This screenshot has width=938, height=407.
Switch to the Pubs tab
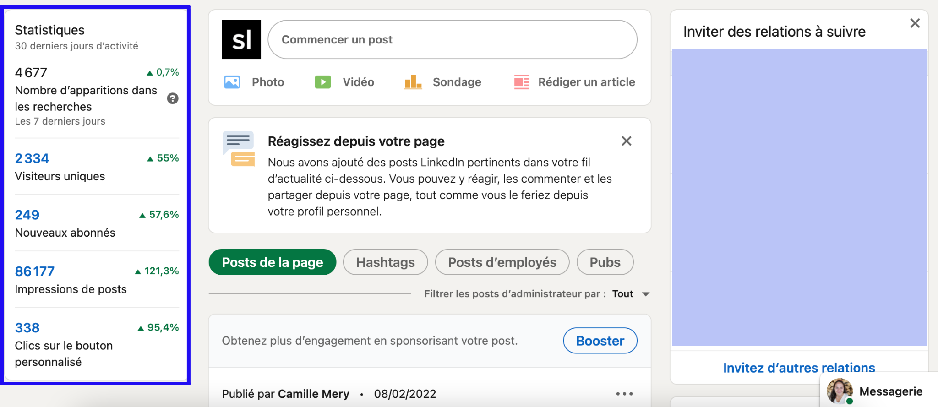pos(605,262)
